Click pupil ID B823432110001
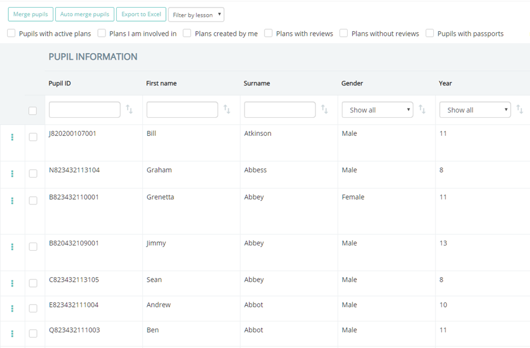The height and width of the screenshot is (348, 530). pos(74,197)
